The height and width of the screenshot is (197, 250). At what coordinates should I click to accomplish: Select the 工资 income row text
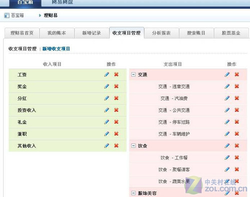click(22, 74)
